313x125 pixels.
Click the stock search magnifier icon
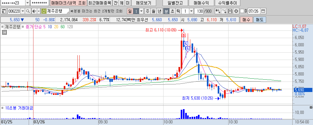pos(28,11)
